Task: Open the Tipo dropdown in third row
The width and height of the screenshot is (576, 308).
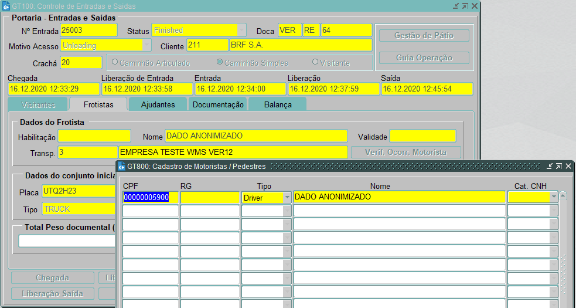Action: [287, 225]
